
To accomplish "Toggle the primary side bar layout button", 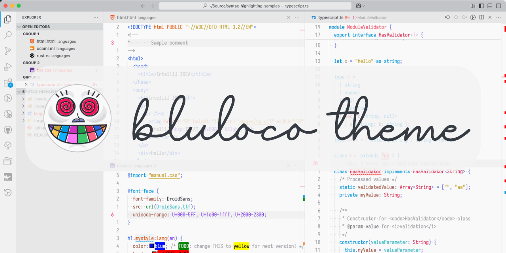I will tap(481, 6).
